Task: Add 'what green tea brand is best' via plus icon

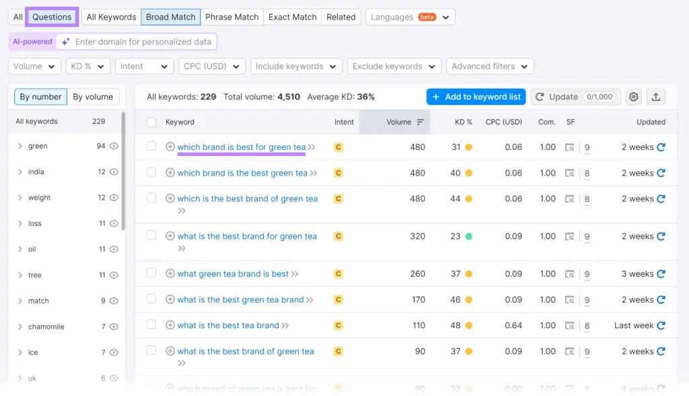Action: (170, 274)
